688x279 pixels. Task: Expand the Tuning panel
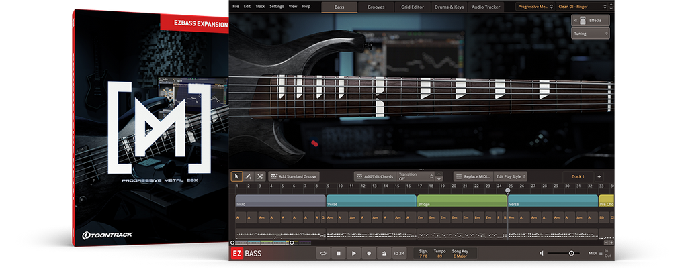pyautogui.click(x=590, y=34)
